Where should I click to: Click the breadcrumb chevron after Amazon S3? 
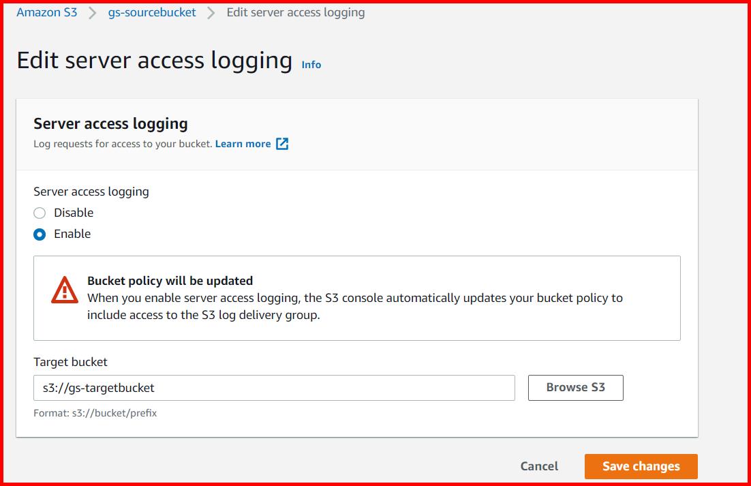click(x=91, y=12)
